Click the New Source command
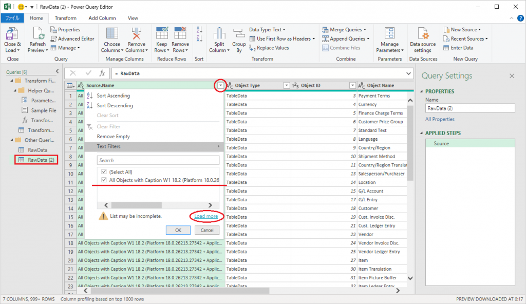 click(462, 30)
